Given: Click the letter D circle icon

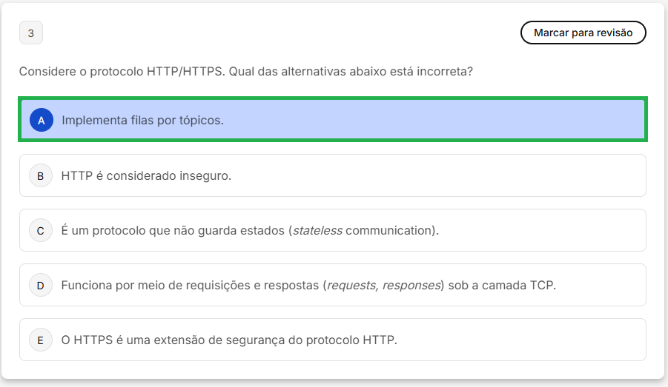Looking at the screenshot, I should [41, 286].
